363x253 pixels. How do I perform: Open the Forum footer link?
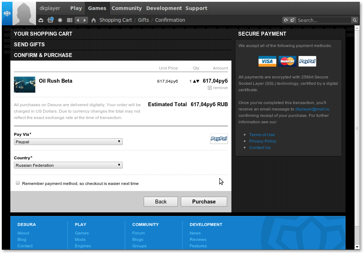pos(138,233)
